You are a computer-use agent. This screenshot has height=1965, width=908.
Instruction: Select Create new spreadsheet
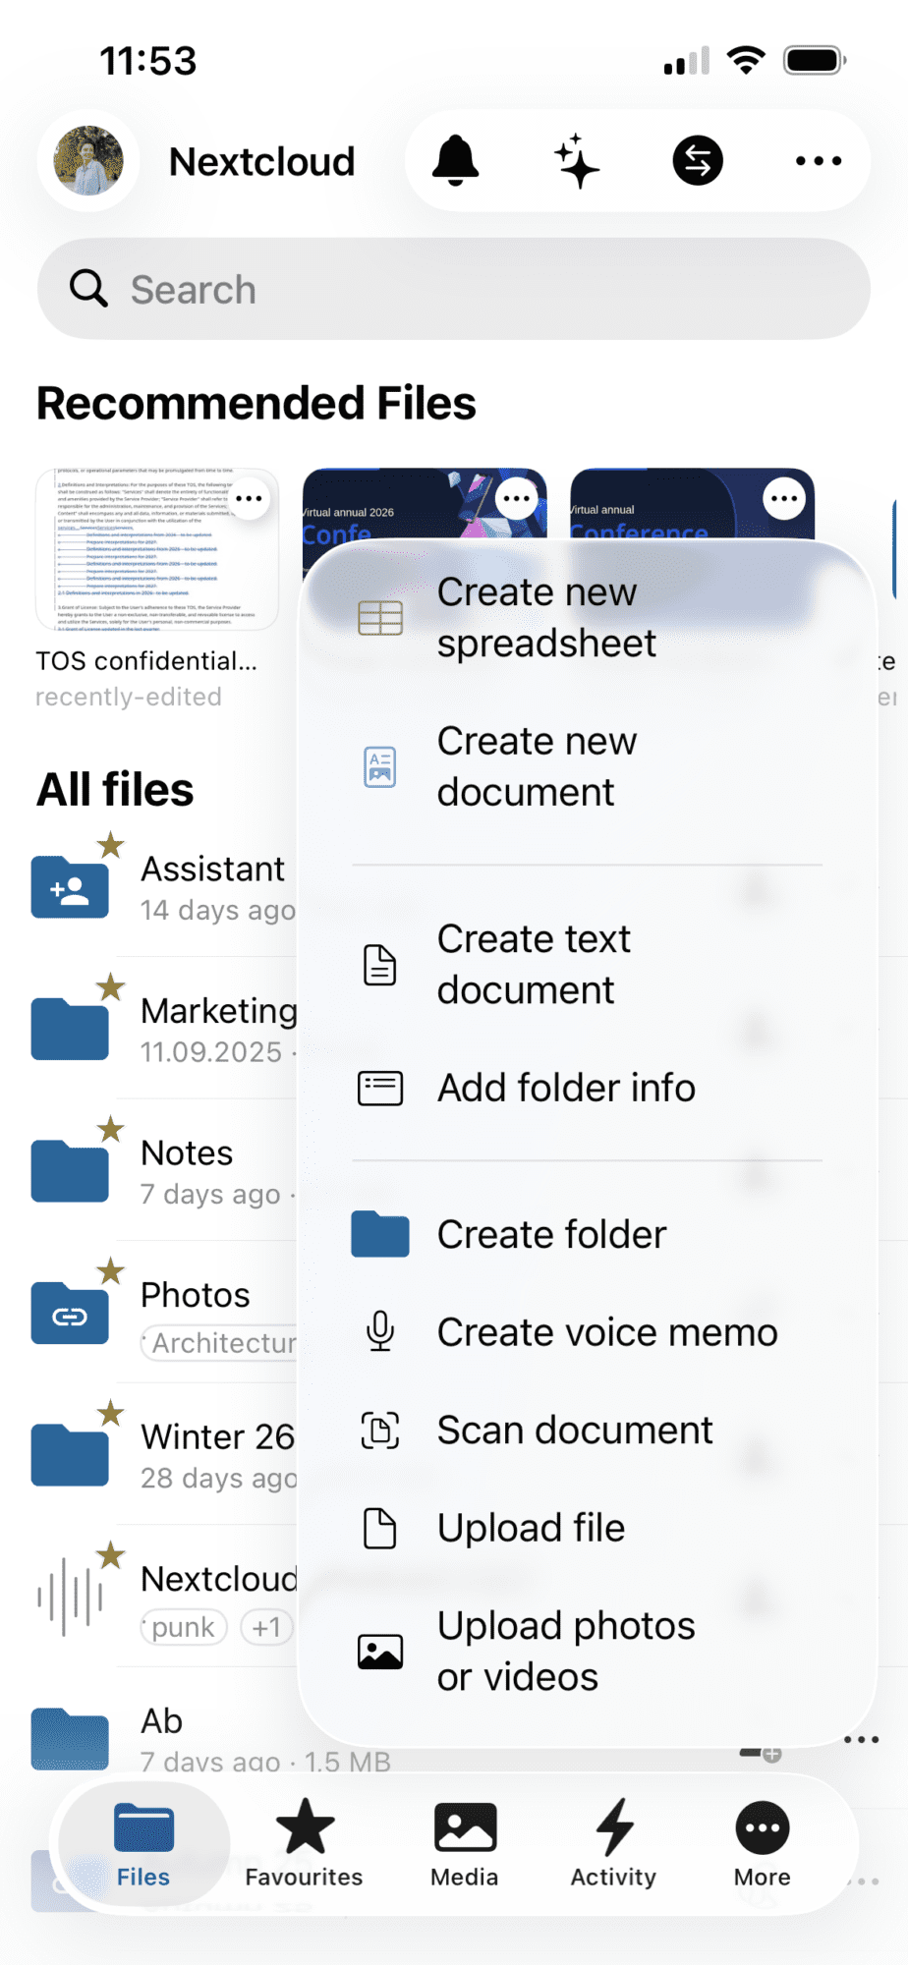coord(546,618)
